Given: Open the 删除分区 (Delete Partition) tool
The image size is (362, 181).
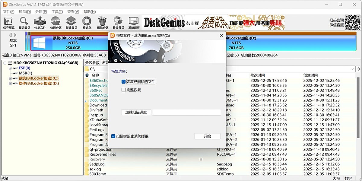Looking at the screenshot, I should pos(102,22).
